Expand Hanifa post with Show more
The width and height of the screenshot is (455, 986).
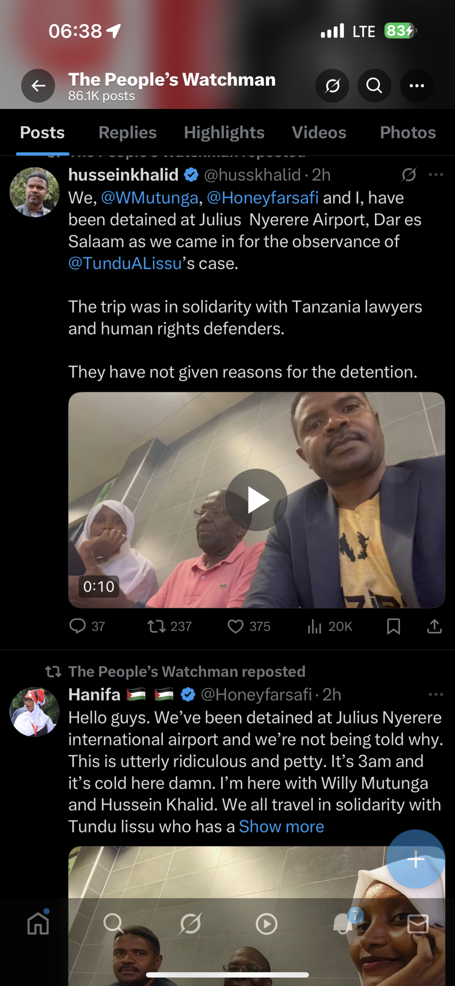tap(282, 827)
